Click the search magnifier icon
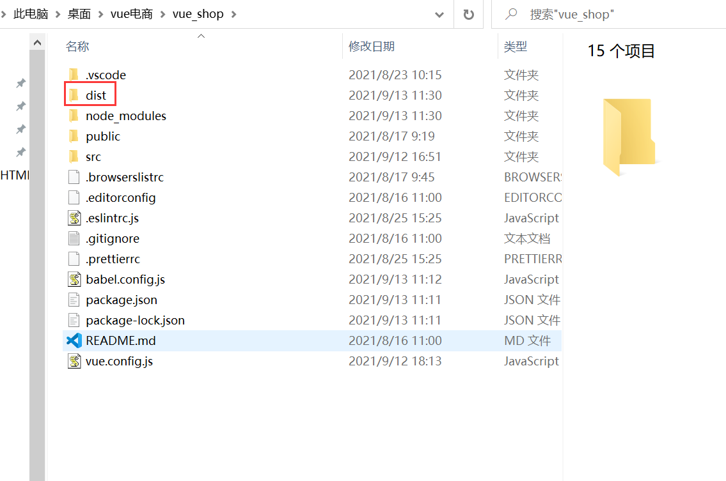Viewport: 726px width, 481px height. point(511,14)
